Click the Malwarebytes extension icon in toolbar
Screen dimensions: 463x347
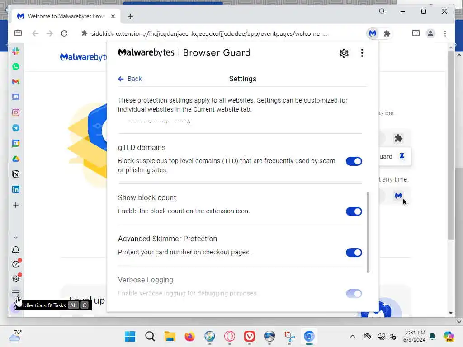373,33
